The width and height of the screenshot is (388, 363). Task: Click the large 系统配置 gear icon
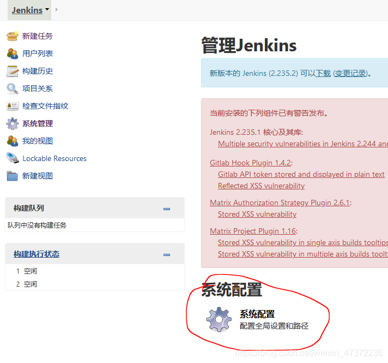tap(219, 319)
